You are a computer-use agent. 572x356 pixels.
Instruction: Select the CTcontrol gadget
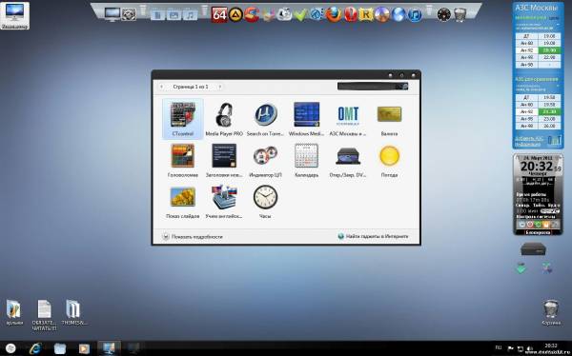click(x=182, y=119)
